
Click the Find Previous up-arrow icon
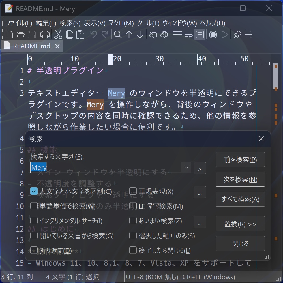pos(129,34)
